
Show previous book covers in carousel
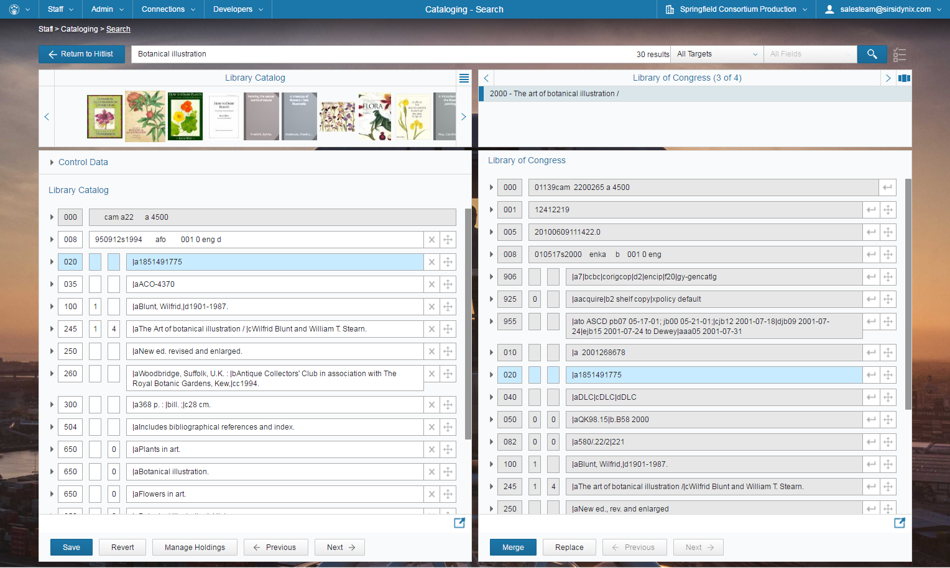pos(47,117)
